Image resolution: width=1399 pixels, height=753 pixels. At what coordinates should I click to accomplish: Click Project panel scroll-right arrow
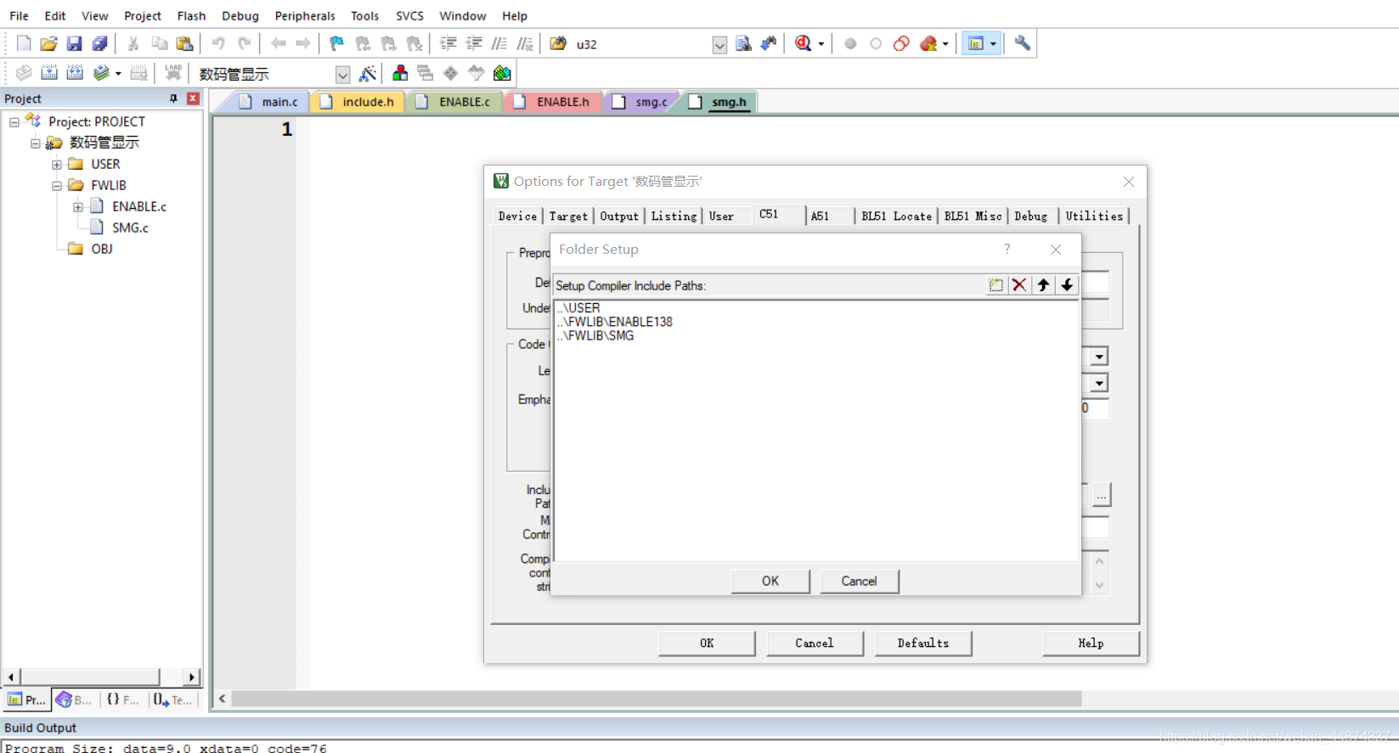(x=192, y=677)
